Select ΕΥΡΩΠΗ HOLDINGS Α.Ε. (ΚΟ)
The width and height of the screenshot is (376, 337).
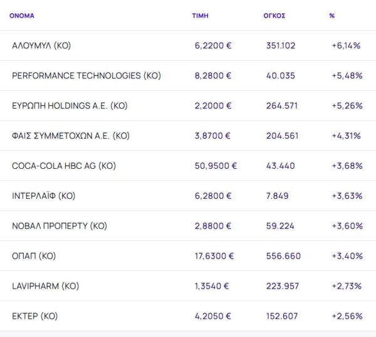[x=70, y=105]
